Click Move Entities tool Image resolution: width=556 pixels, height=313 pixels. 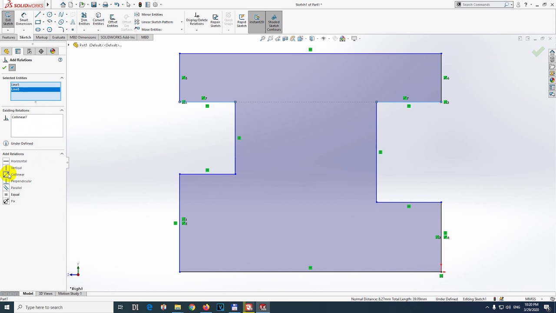[x=148, y=30]
